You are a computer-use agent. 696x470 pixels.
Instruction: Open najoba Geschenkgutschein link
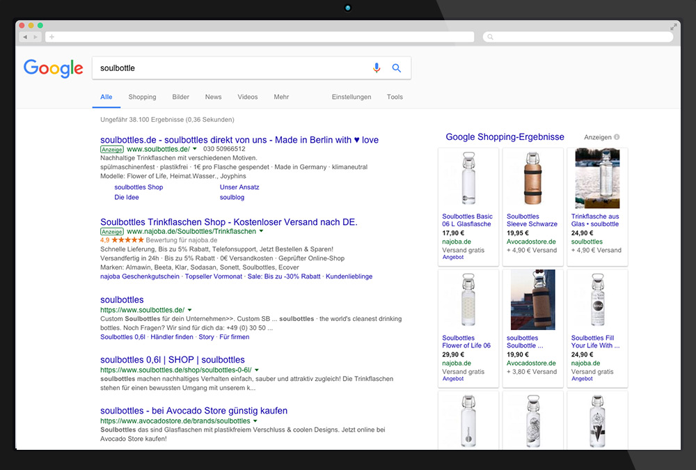pyautogui.click(x=140, y=276)
